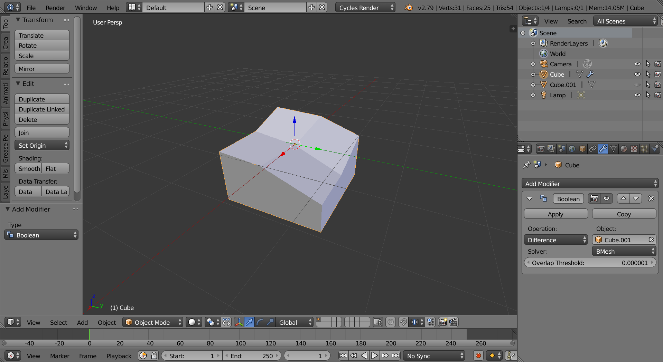The image size is (663, 362).
Task: Toggle Lamp renderability camera icon
Action: pos(658,95)
